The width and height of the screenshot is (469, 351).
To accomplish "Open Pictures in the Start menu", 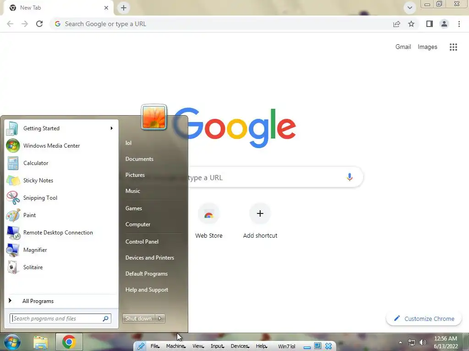I will [135, 175].
